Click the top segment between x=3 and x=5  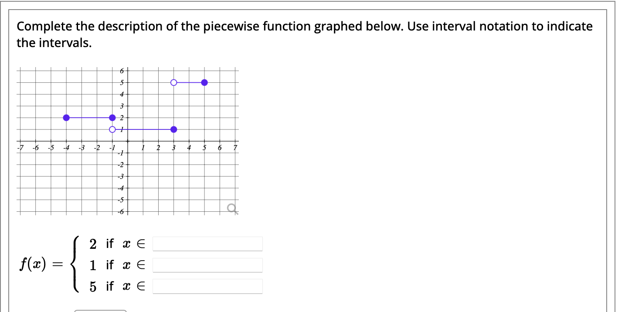coord(189,82)
